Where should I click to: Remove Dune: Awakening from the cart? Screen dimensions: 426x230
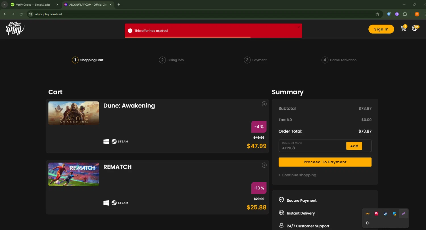[x=264, y=104]
